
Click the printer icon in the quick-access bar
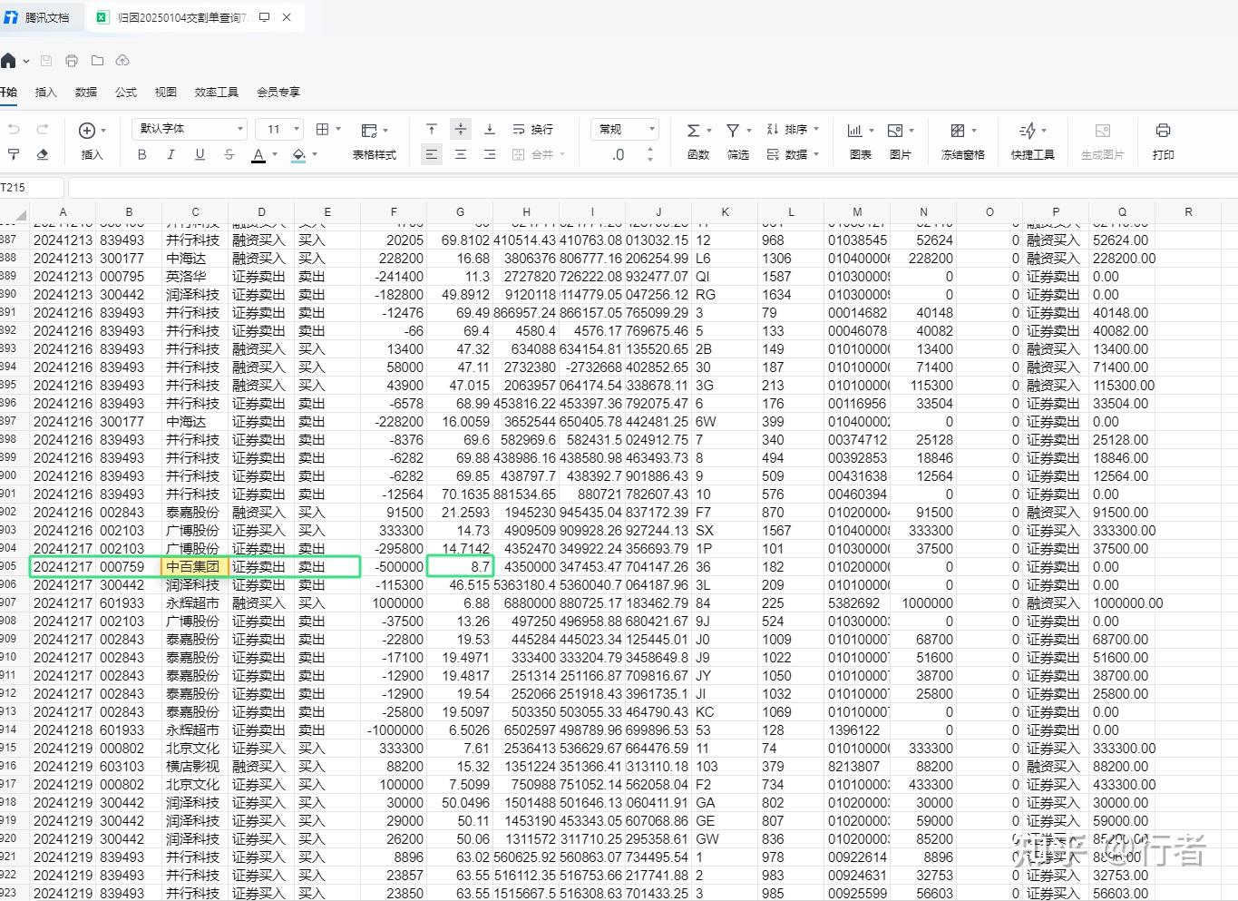point(72,61)
